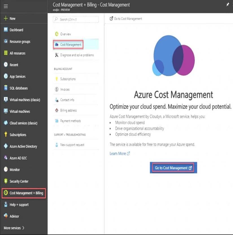Select the Invoices dollar icon

(x=56, y=89)
